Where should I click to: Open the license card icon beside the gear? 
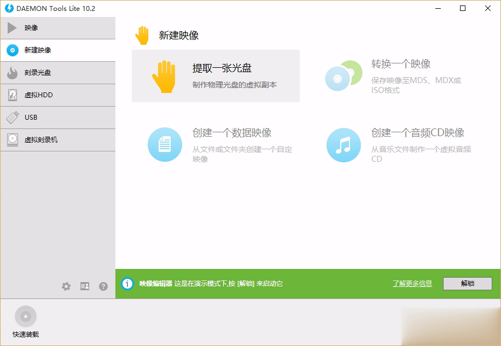pos(85,286)
